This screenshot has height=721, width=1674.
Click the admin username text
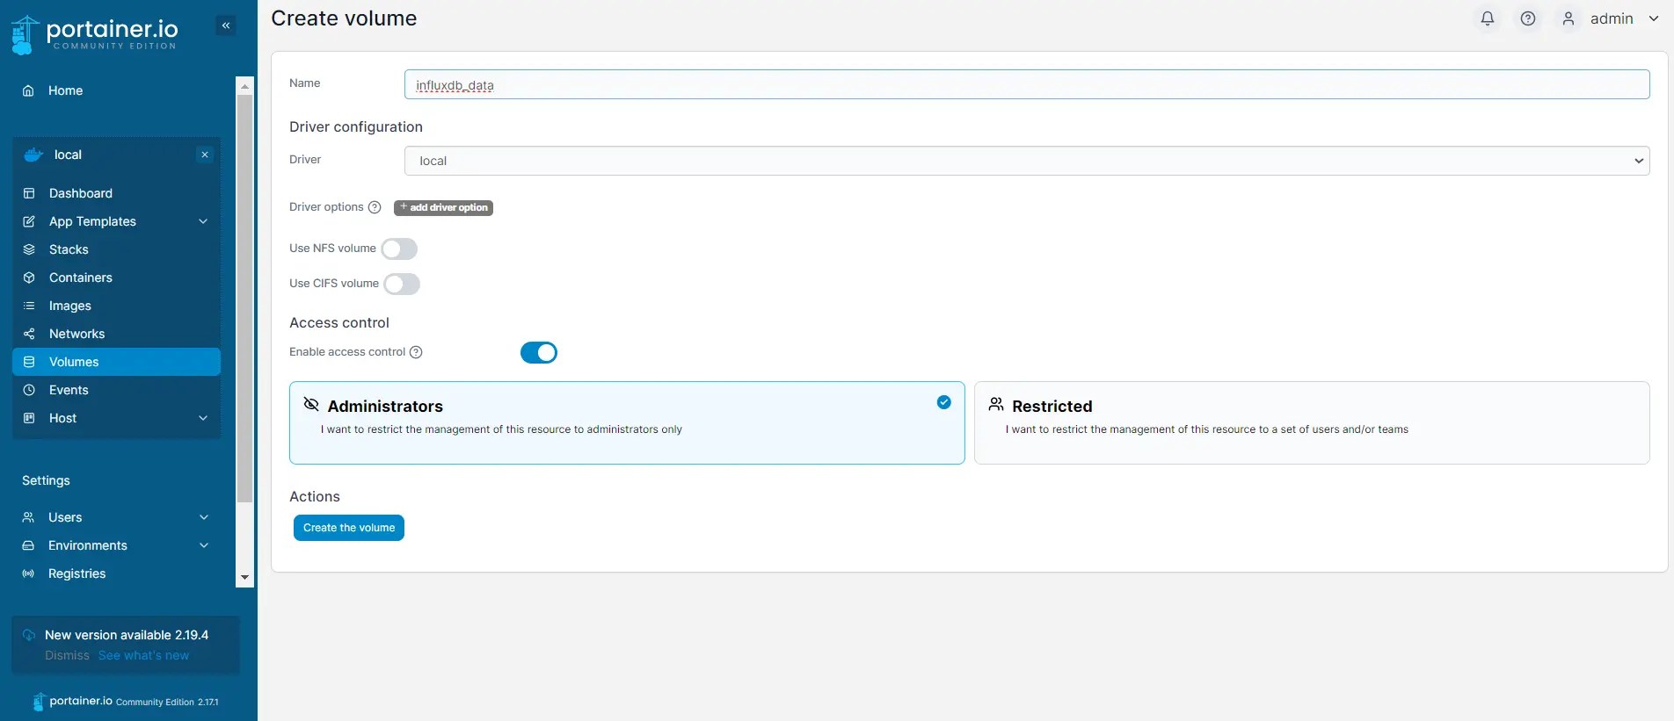pos(1612,18)
